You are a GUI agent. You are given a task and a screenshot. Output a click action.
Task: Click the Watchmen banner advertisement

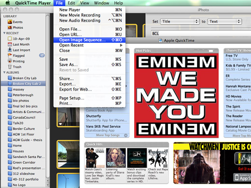coord(212,163)
